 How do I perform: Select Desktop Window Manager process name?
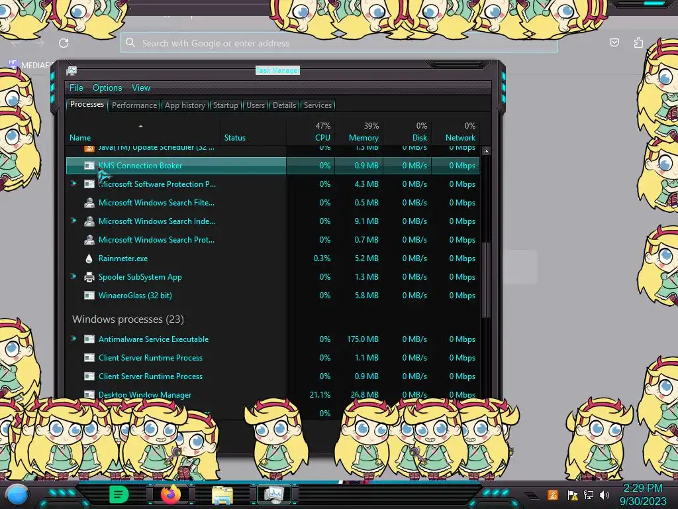(x=145, y=395)
